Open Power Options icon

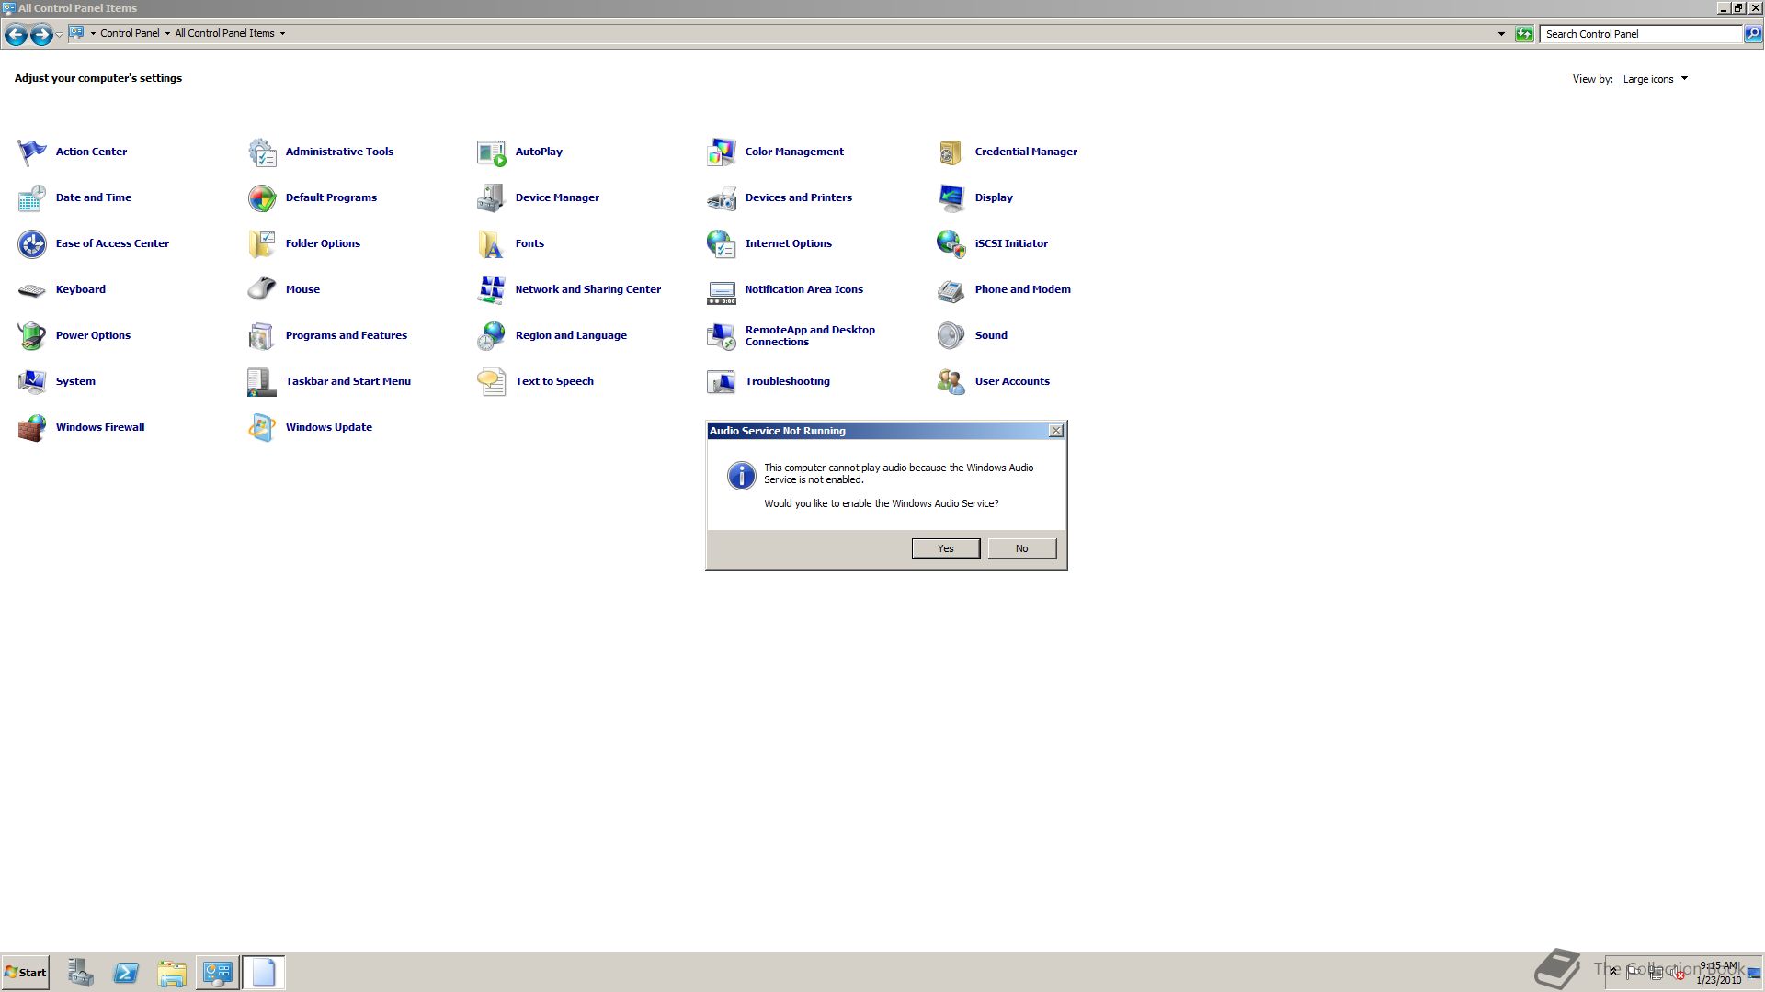pyautogui.click(x=32, y=335)
